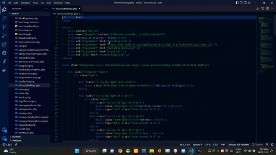Open blockingUsers.php in Explorer
This screenshot has height=155, width=276.
point(28,18)
